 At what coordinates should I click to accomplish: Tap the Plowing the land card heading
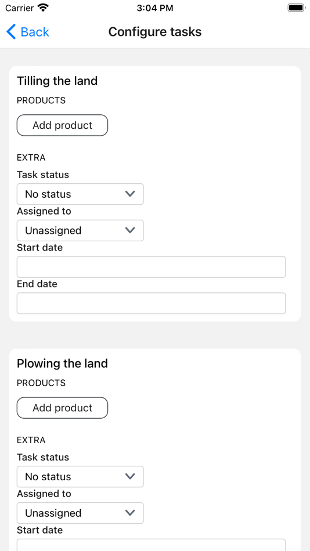62,363
